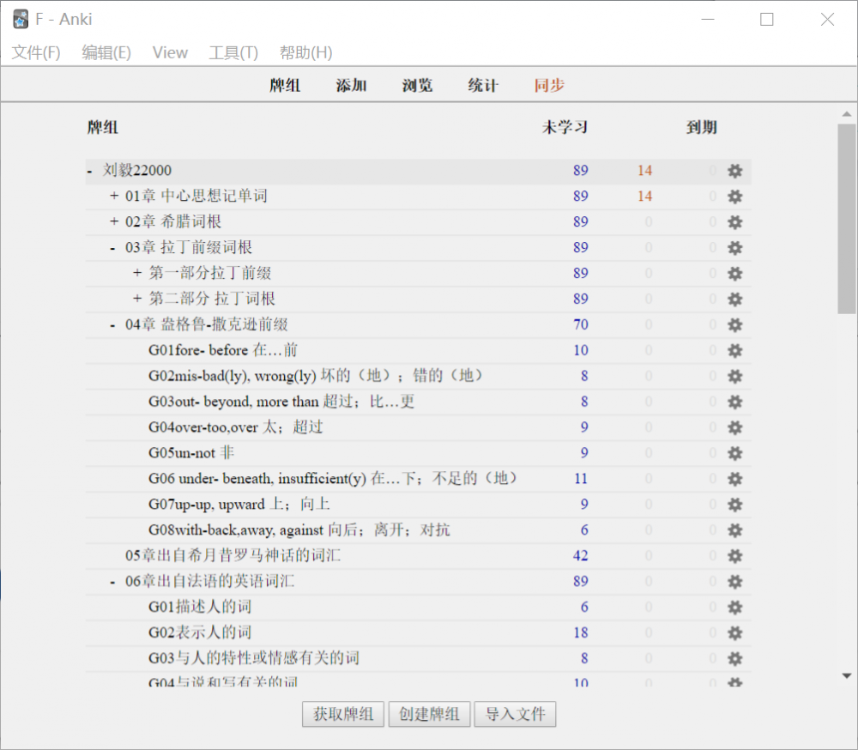Click 同步 to sync the collection
Screen dimensions: 858x750
click(549, 86)
